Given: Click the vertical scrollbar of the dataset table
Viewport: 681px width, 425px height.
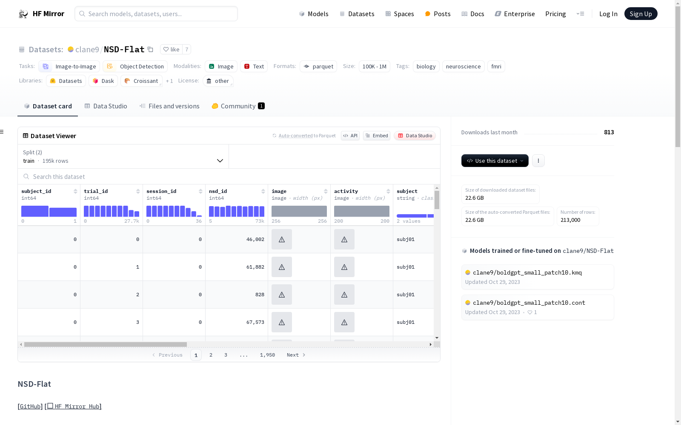Looking at the screenshot, I should point(437,200).
